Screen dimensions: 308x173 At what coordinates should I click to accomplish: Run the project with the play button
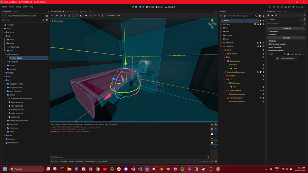point(270,7)
